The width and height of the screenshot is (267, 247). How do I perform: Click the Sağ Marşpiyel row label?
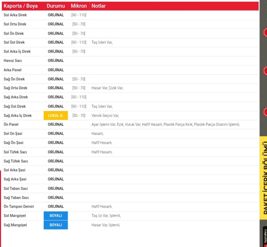(15, 225)
